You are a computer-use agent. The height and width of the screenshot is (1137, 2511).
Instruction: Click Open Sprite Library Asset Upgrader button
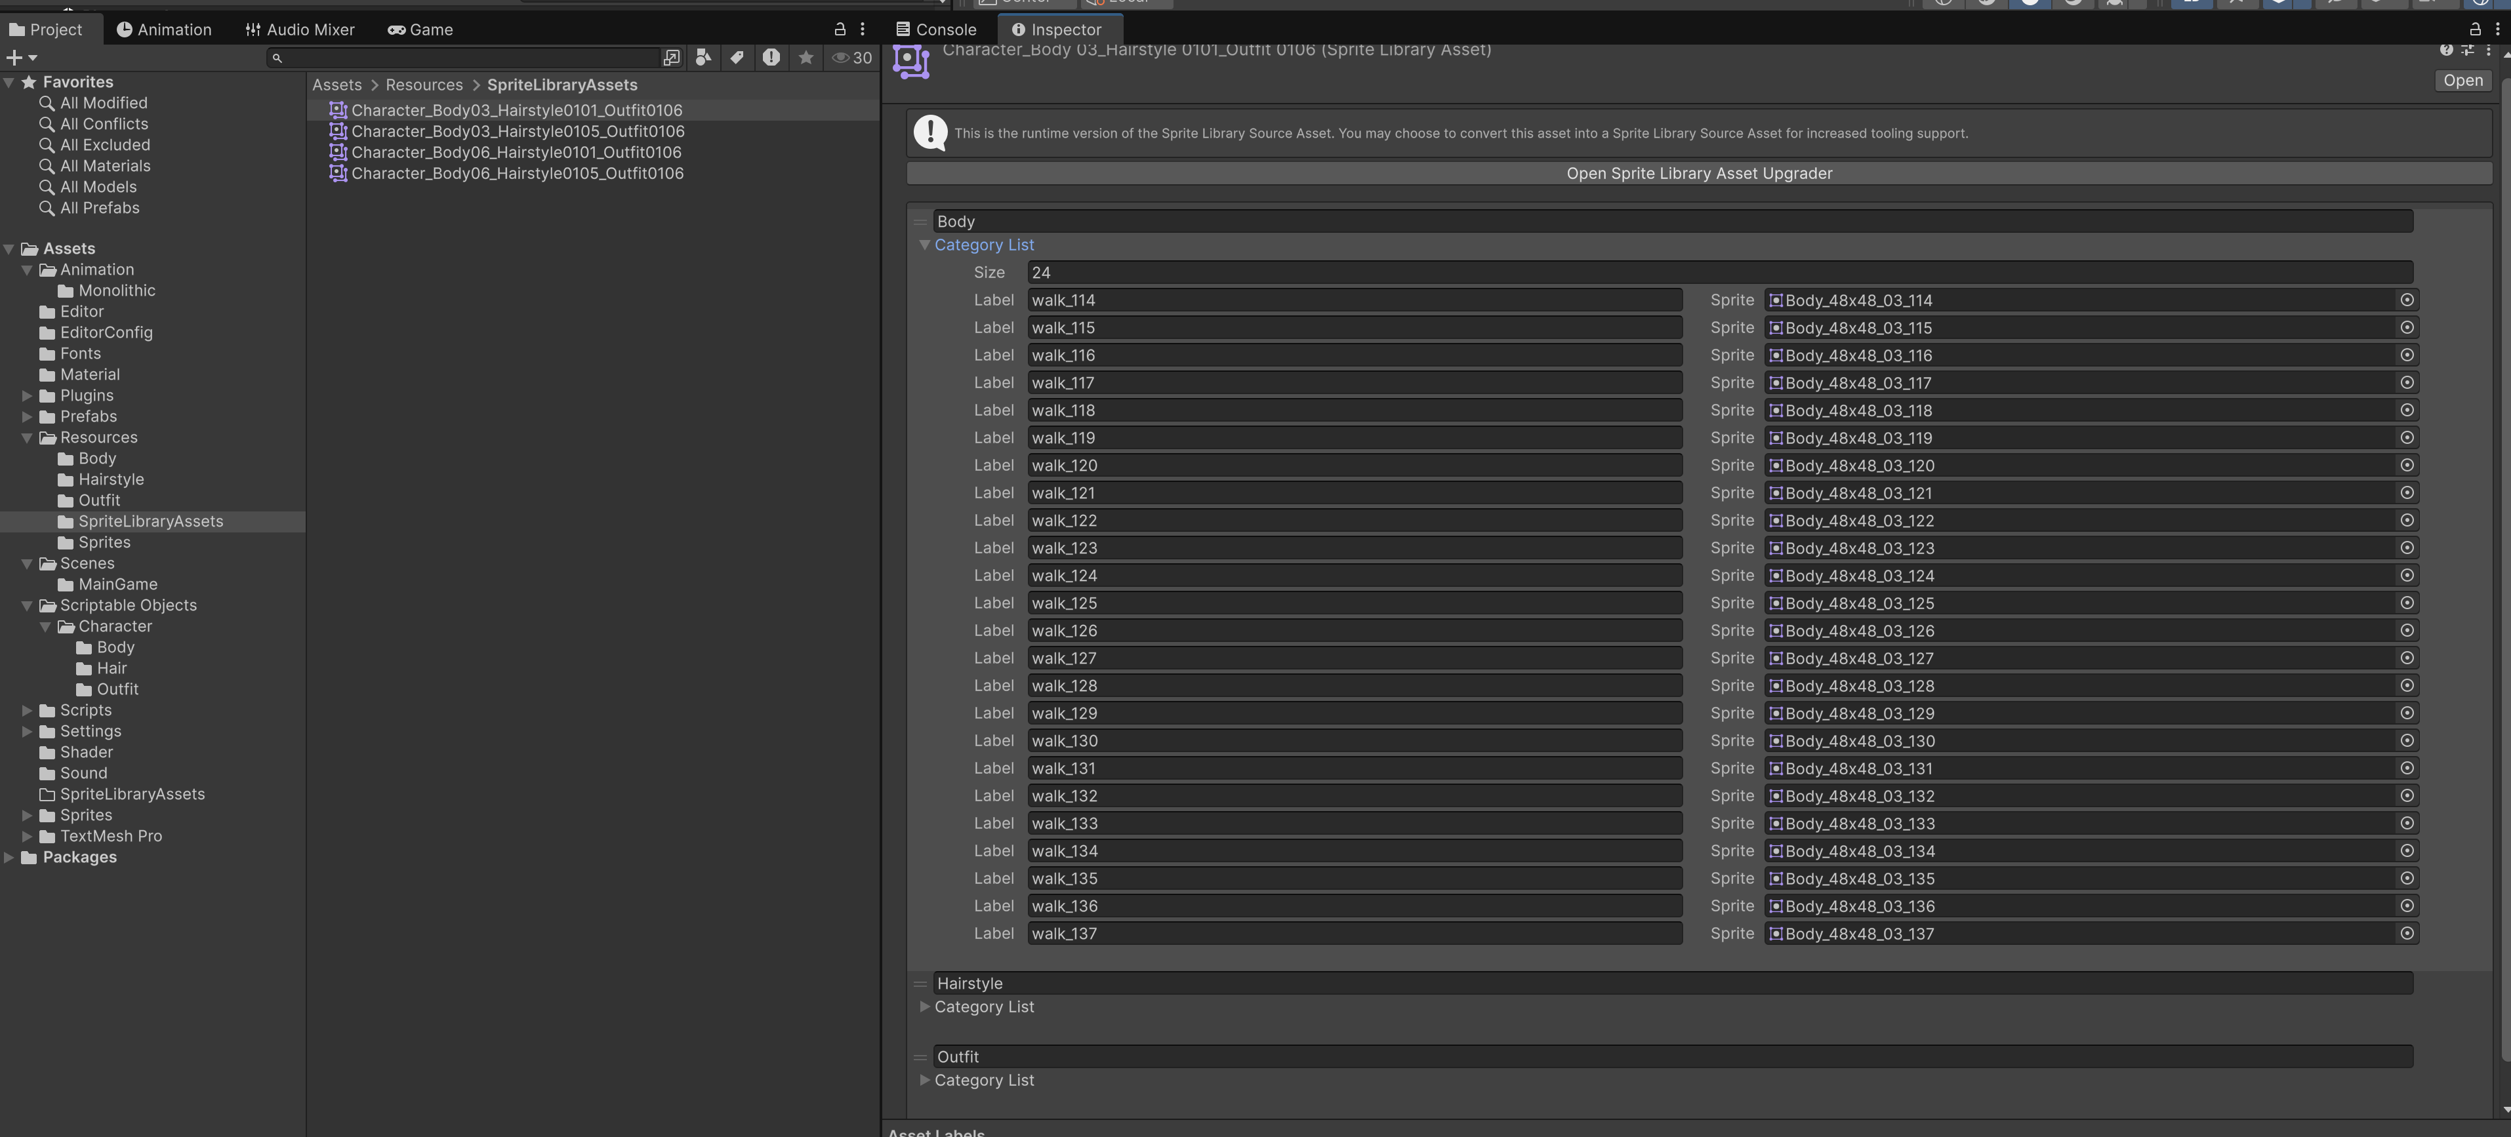1698,173
